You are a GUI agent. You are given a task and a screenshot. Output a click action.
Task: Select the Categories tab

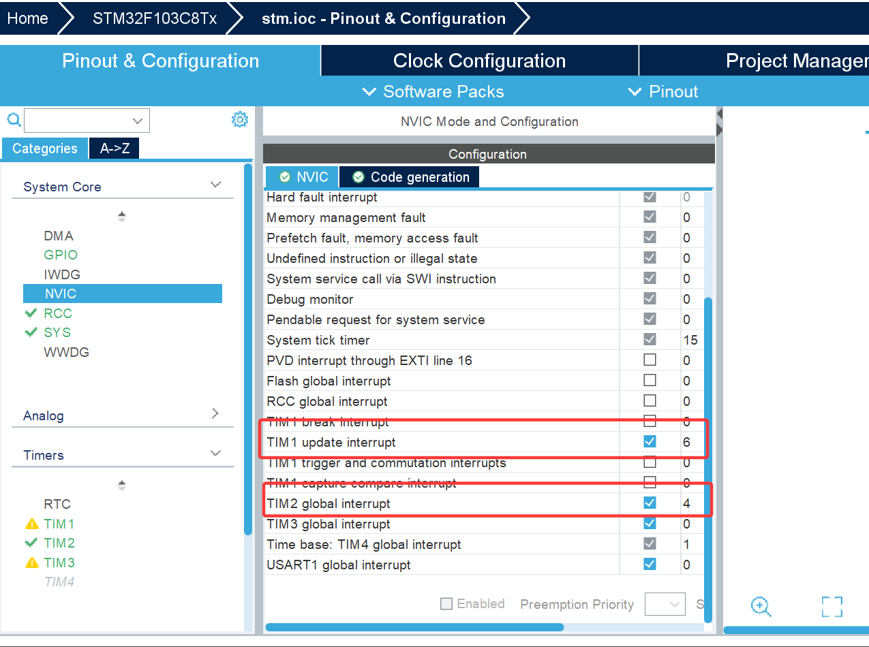pyautogui.click(x=44, y=148)
